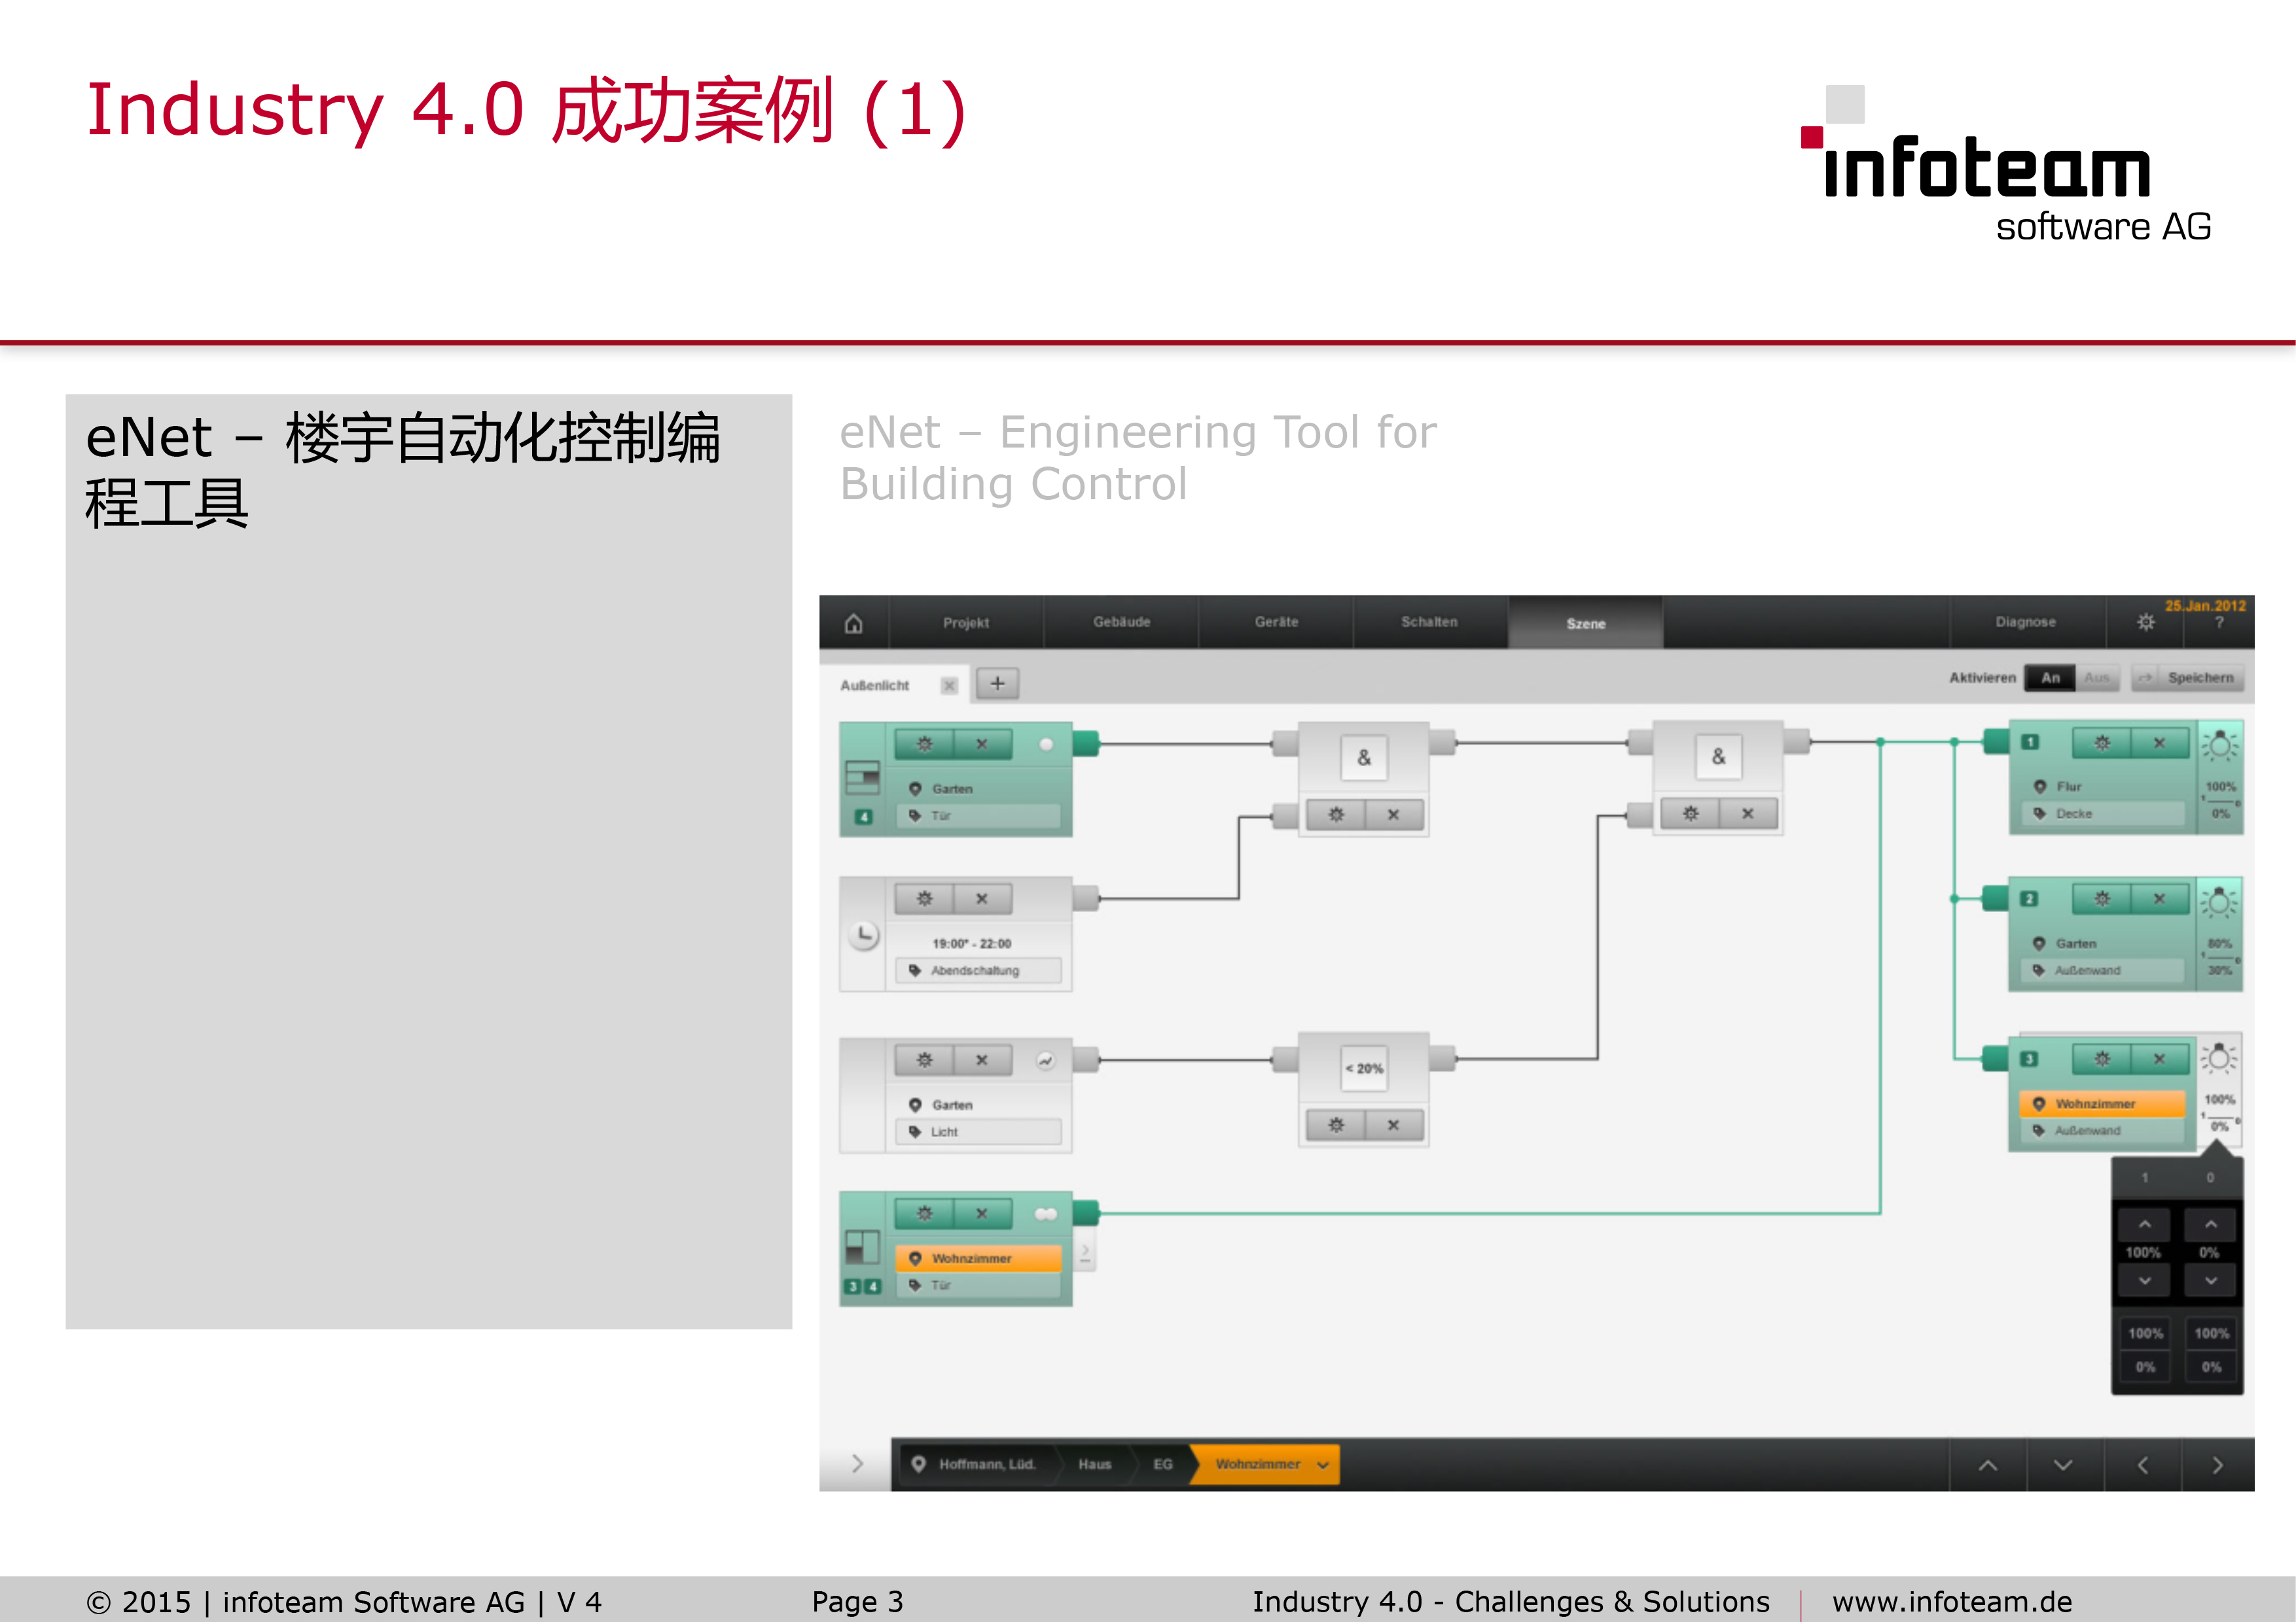Open settings of Garten Tür input block
The height and width of the screenshot is (1622, 2296).
coord(924,743)
